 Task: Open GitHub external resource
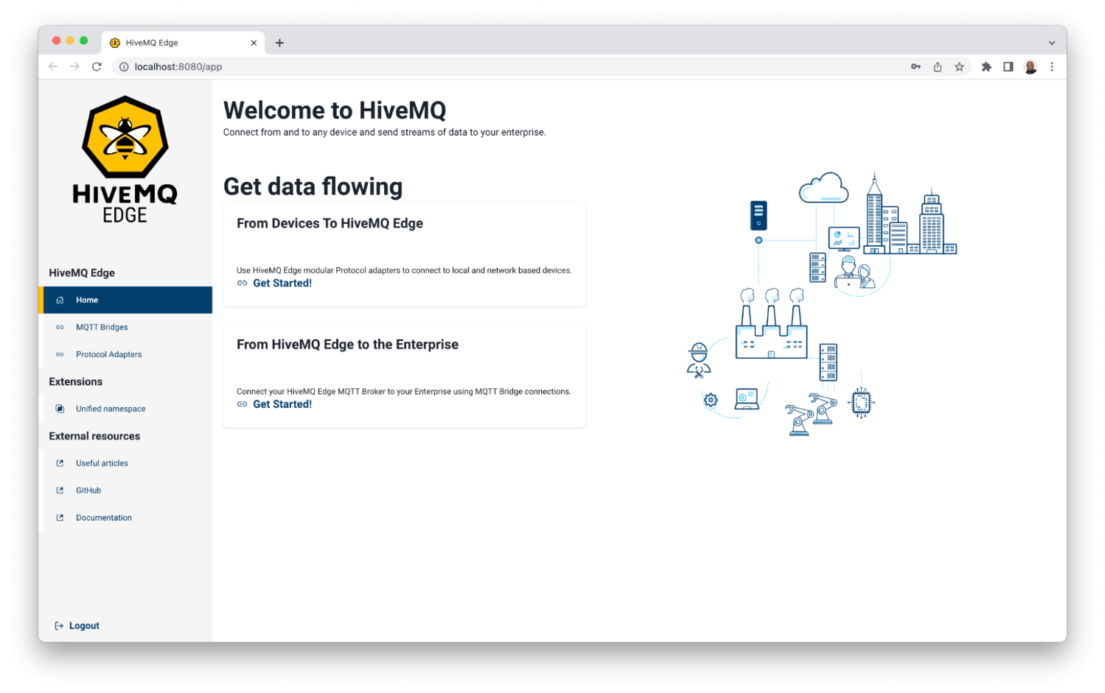tap(88, 490)
